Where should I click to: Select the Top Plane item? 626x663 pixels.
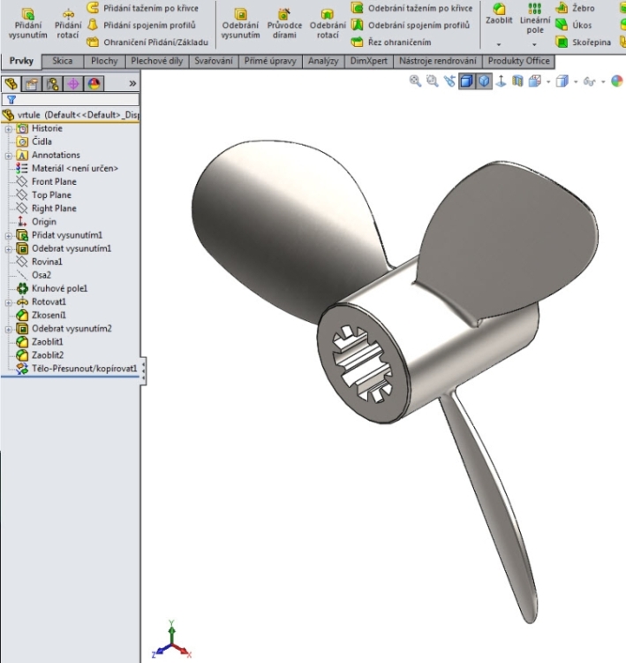tap(44, 195)
